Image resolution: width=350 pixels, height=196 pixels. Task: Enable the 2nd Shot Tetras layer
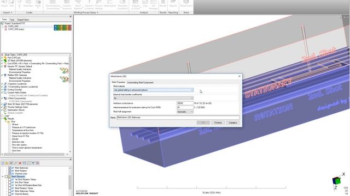(10, 182)
